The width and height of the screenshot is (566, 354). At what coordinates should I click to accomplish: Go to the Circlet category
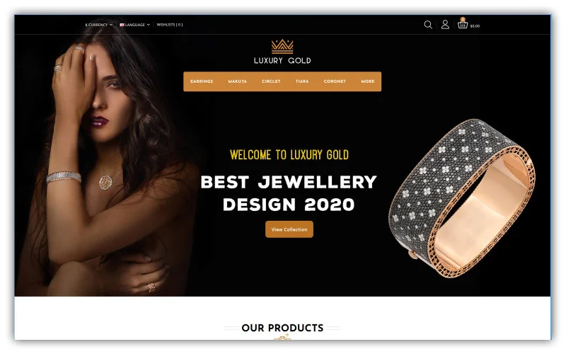tap(271, 81)
